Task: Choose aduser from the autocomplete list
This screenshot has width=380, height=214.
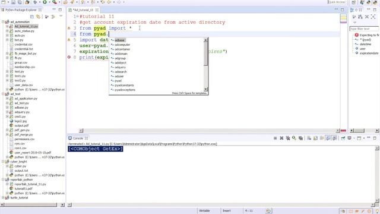Action: coord(119,76)
